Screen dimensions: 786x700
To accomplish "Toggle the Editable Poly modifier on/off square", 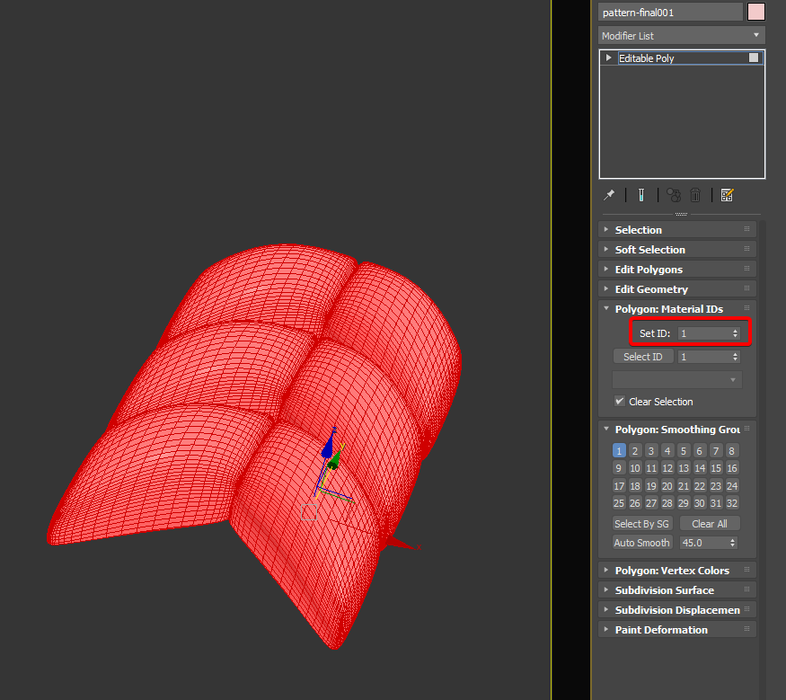I will pos(754,58).
